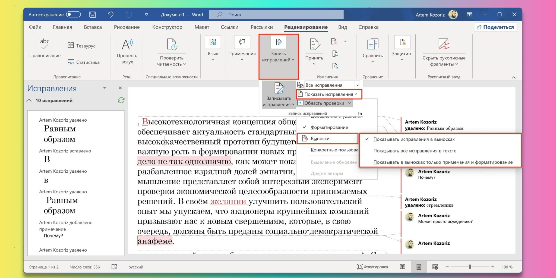The width and height of the screenshot is (556, 278).
Task: Refresh the revisions list in Исправления pane
Action: point(121,100)
